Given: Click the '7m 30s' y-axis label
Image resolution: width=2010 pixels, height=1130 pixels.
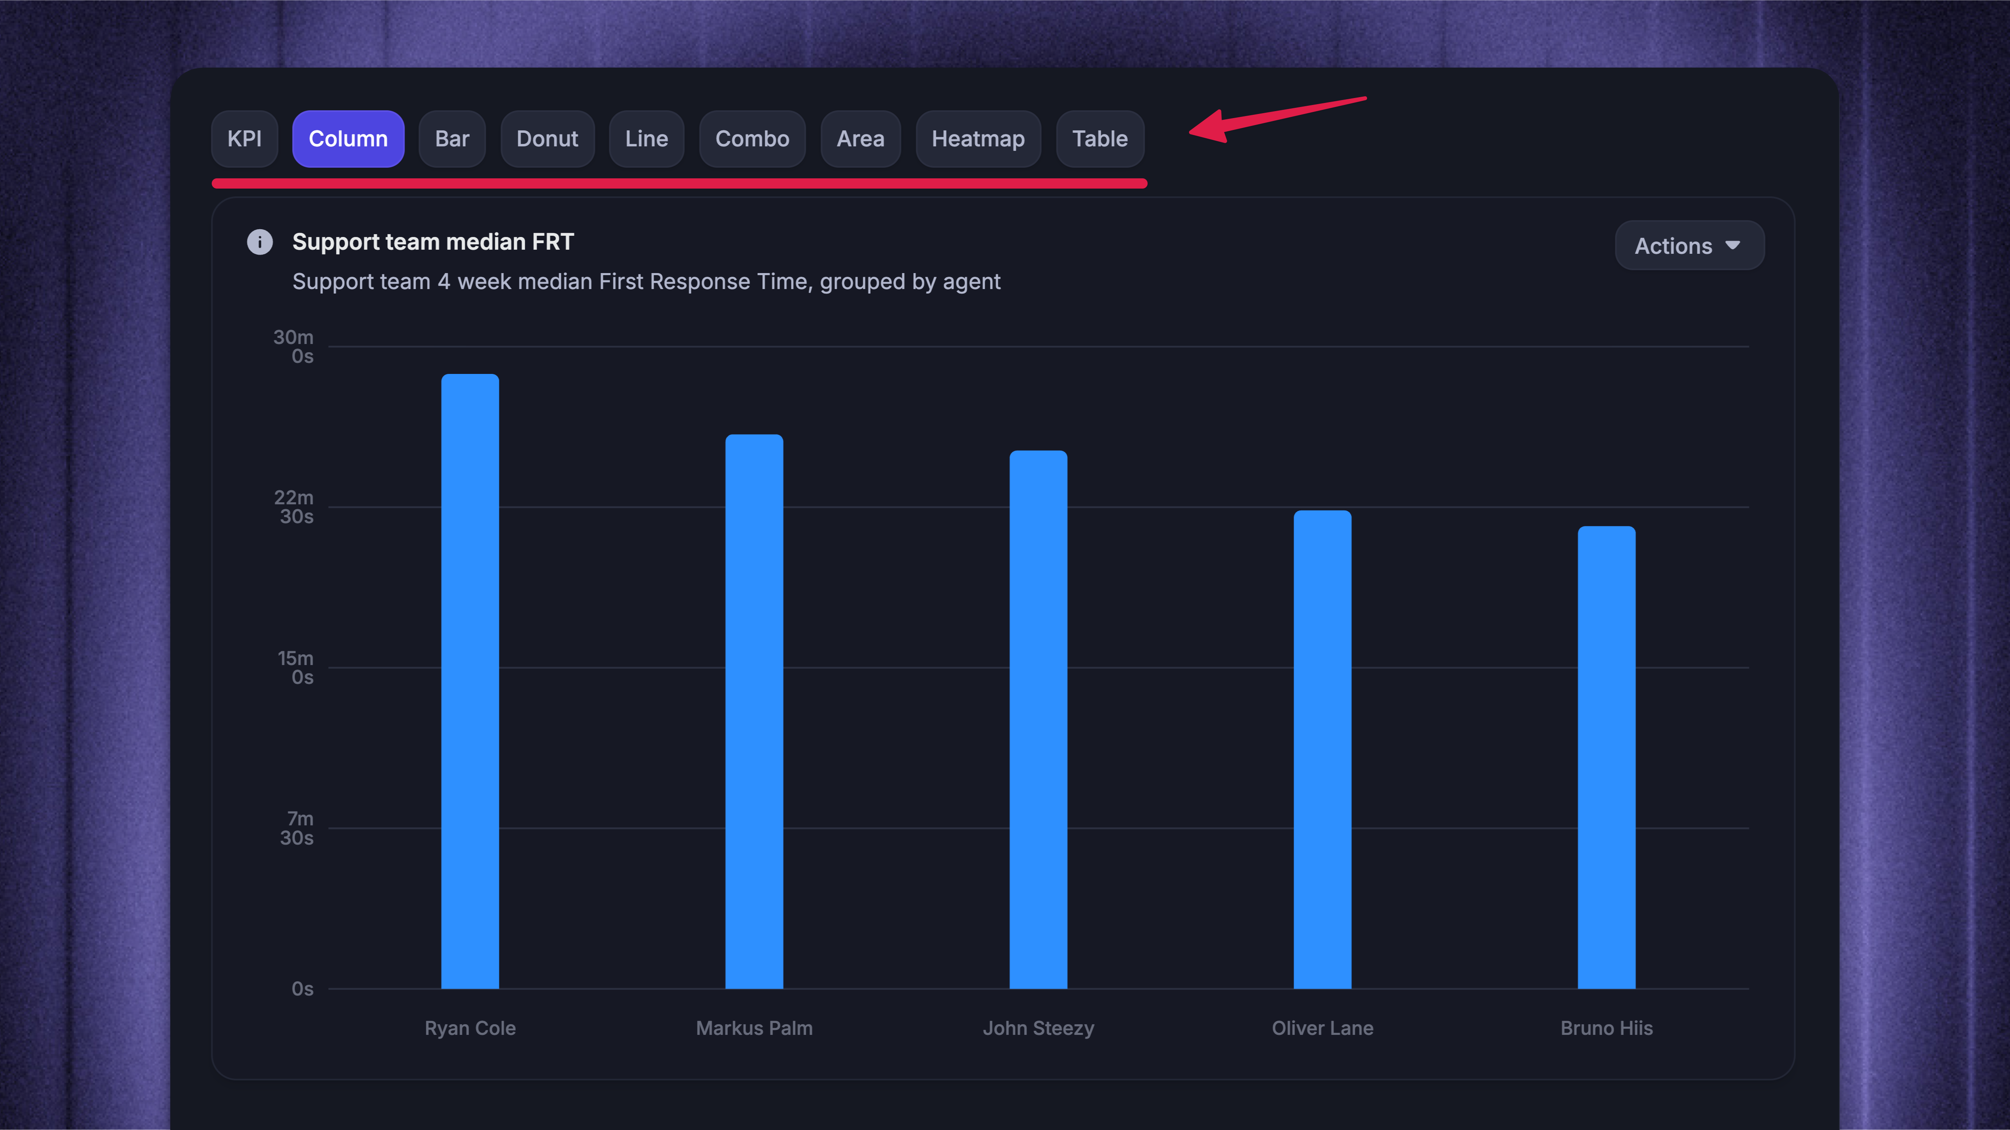Looking at the screenshot, I should point(297,828).
